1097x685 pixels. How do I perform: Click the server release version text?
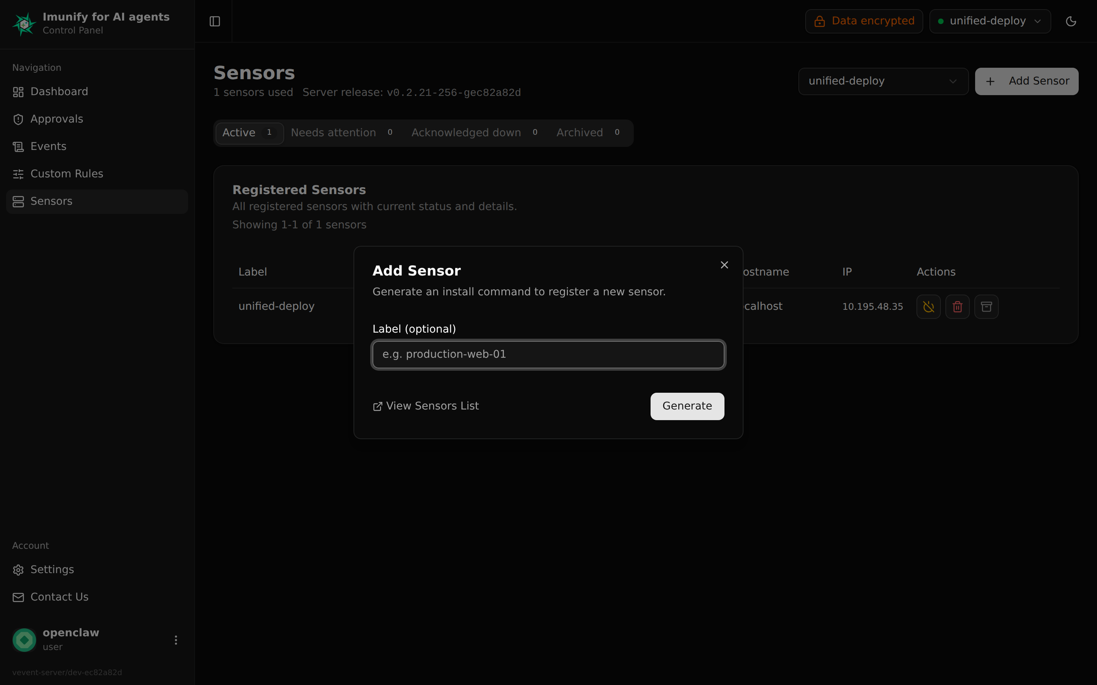(x=453, y=92)
